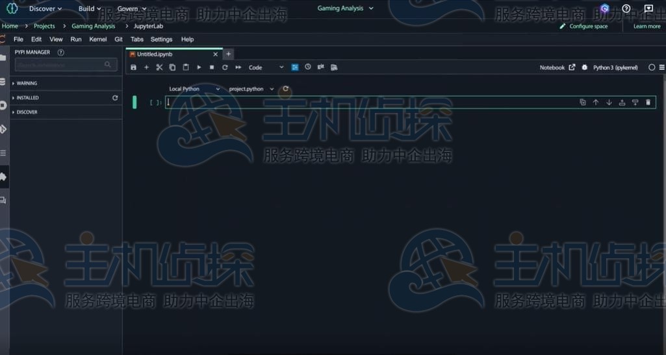
Task: Focus the PyPI Manager search field
Action: point(66,65)
